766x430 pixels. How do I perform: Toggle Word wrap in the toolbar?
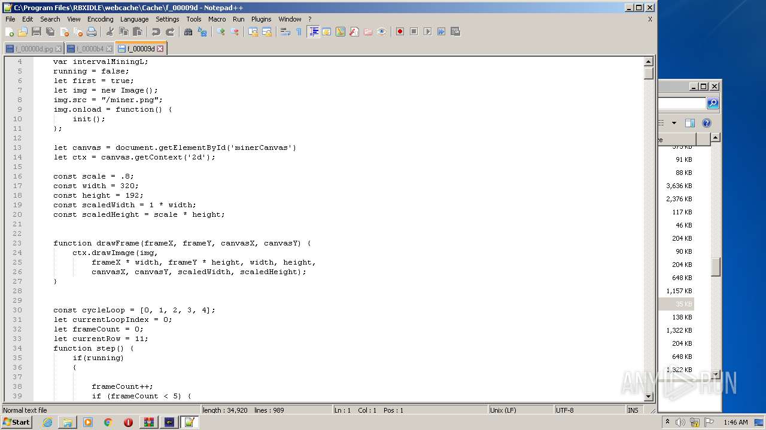(x=285, y=32)
